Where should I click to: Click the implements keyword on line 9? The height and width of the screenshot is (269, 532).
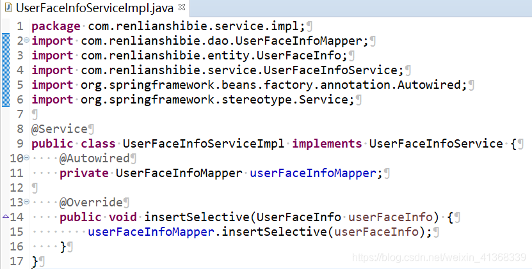[x=327, y=144]
